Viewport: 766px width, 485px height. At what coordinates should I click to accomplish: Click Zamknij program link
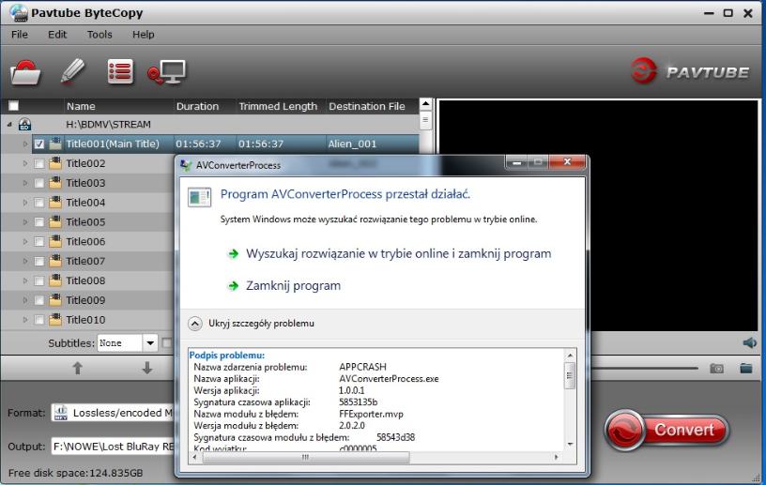(293, 286)
